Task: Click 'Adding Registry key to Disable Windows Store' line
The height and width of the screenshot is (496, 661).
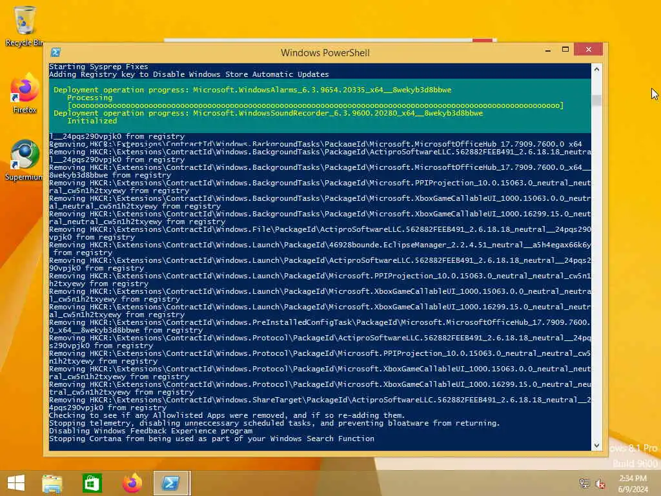Action: [x=189, y=74]
